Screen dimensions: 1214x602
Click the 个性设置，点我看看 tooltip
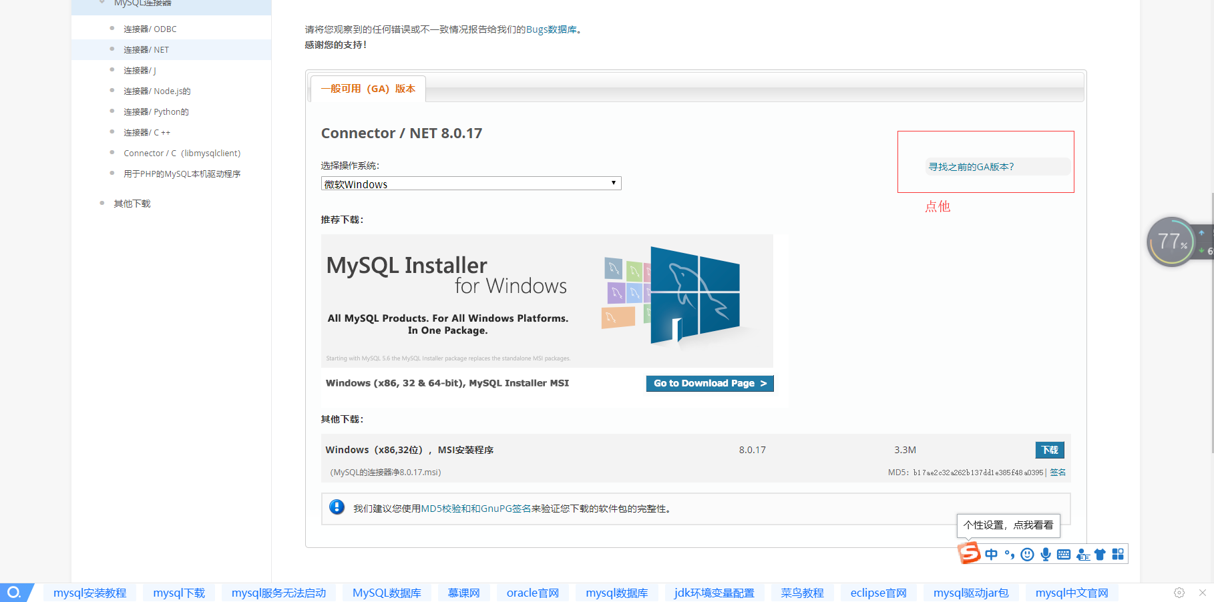click(1008, 525)
